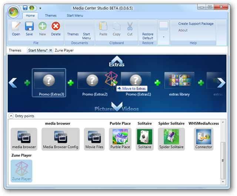Screen dimensions: 237x196
Task: Close the Start Menu document tab
Action: click(50, 50)
